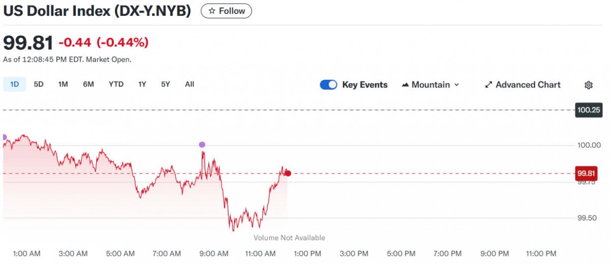This screenshot has height=265, width=611.
Task: Switch chart to 1Y range
Action: pyautogui.click(x=142, y=84)
